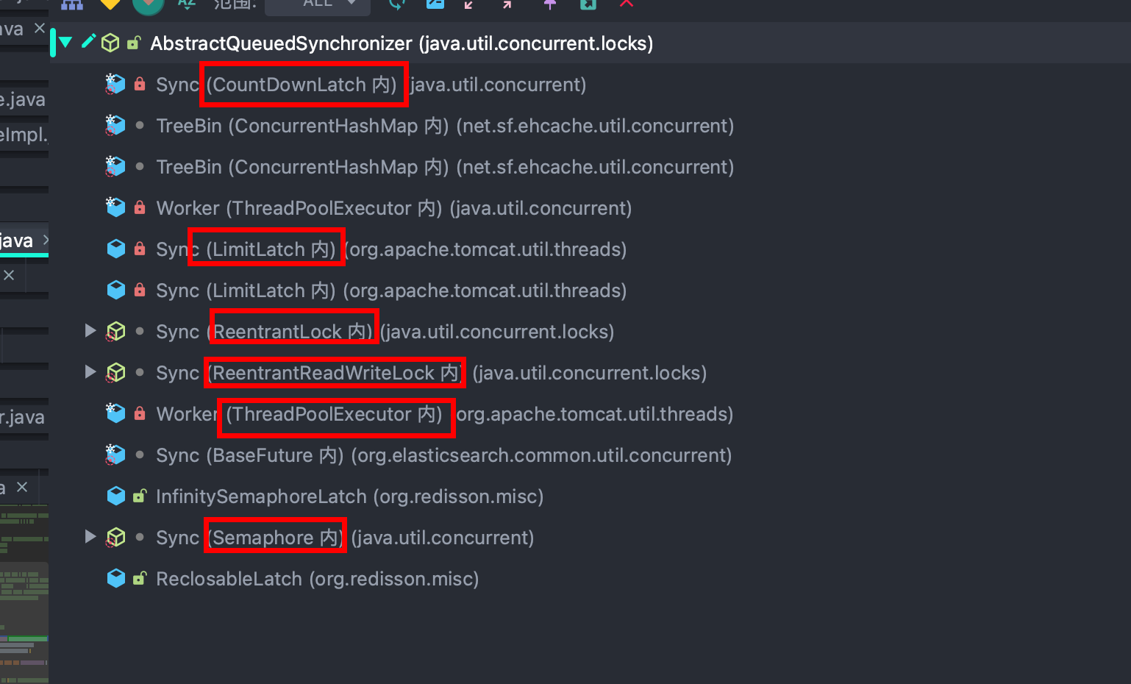Expand the Sync (ReentrantLock) node
Image resolution: width=1131 pixels, height=684 pixels.
(x=90, y=331)
